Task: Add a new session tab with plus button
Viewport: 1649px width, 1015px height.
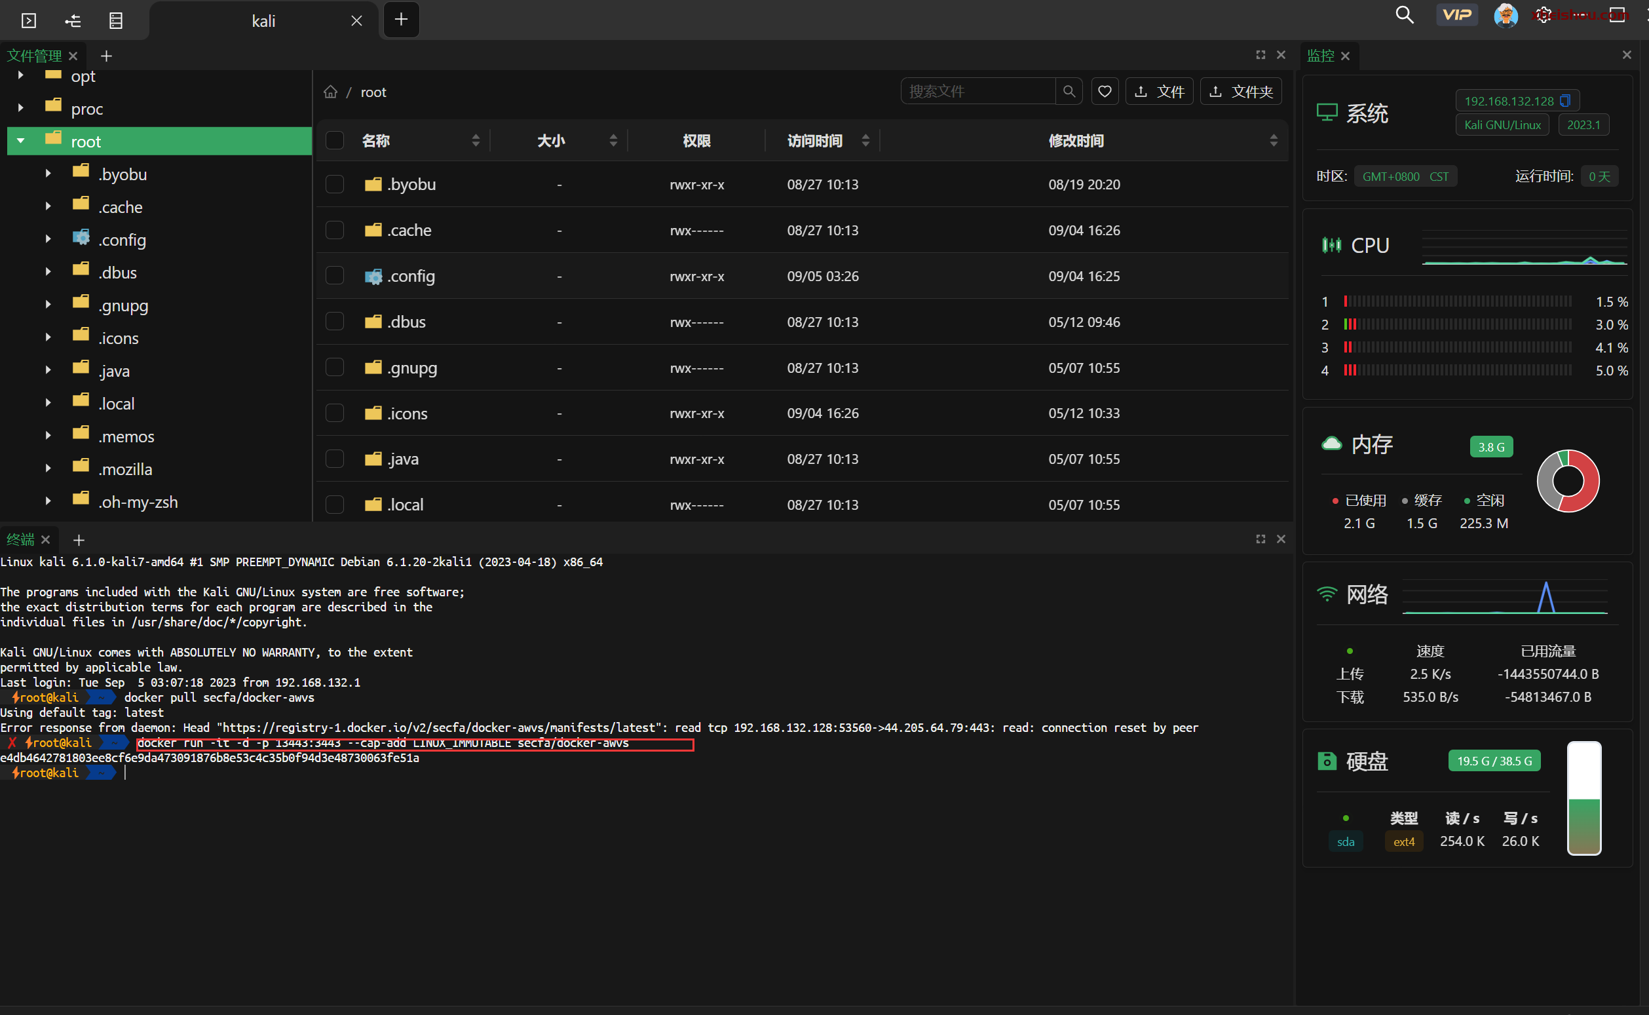Action: tap(401, 20)
